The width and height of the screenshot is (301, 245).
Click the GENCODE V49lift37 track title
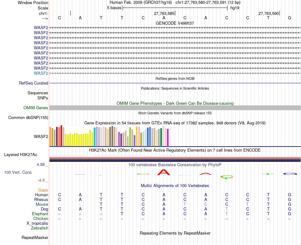pos(175,23)
